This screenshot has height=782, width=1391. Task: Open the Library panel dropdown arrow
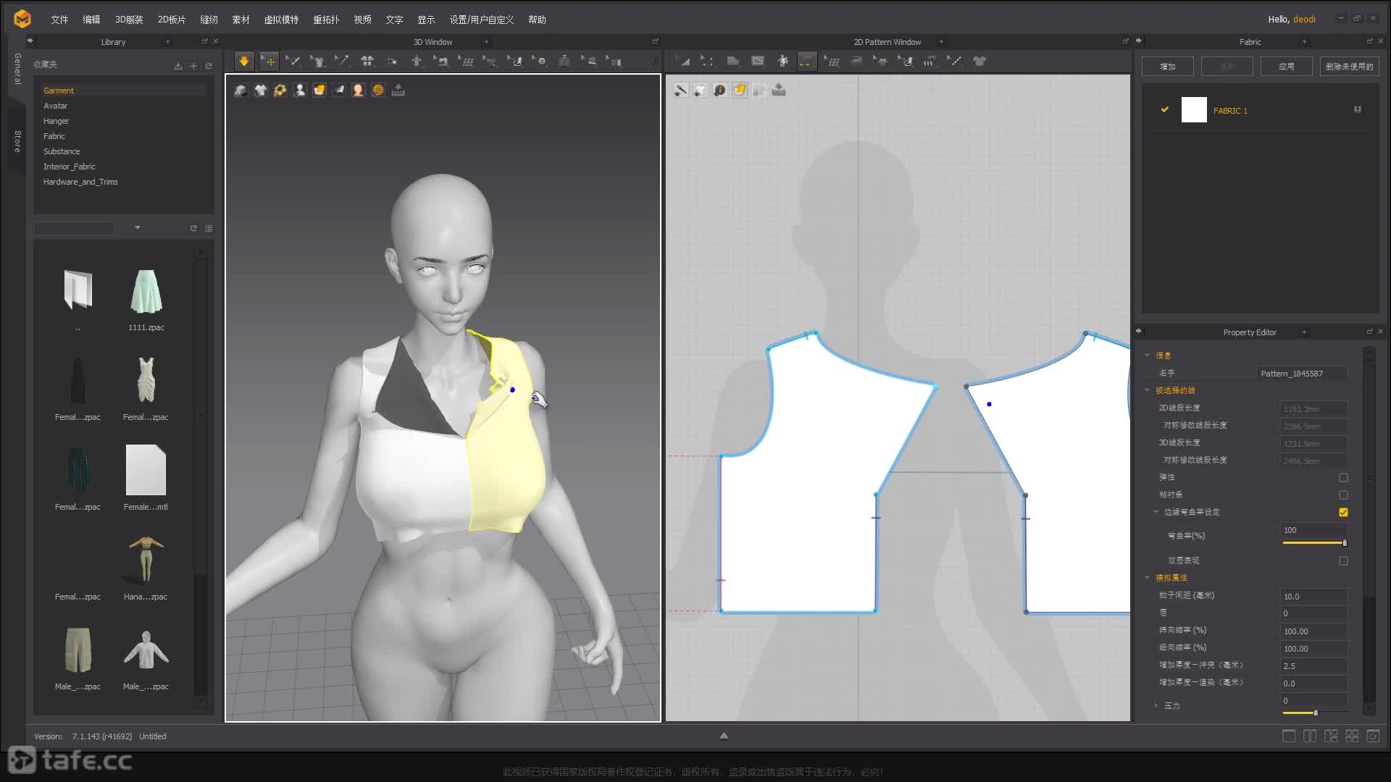click(x=167, y=42)
